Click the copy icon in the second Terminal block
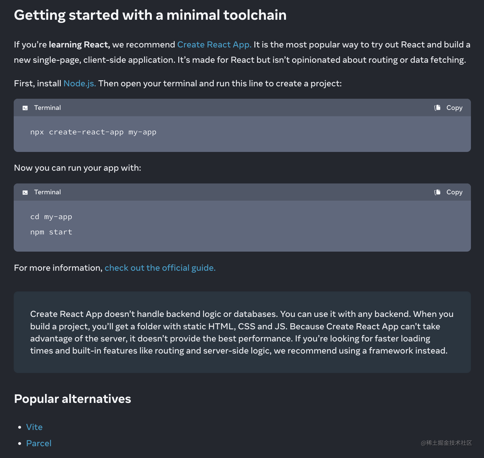Screen dimensions: 484x458 tap(437, 192)
